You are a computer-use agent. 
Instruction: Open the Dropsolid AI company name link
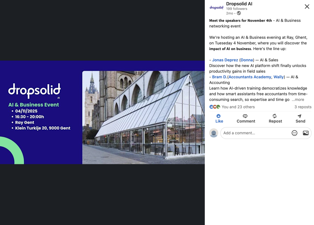coord(239,4)
